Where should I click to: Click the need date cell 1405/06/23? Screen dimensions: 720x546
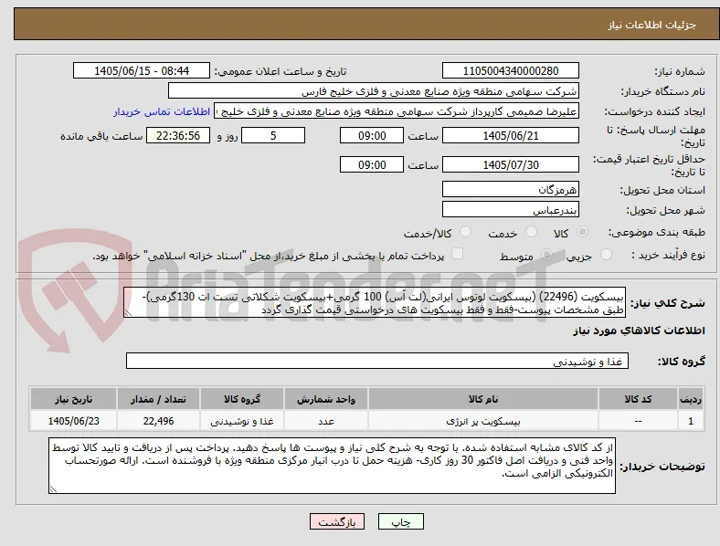(x=73, y=421)
